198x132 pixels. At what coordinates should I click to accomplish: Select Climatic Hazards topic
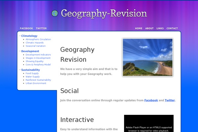click(x=35, y=43)
